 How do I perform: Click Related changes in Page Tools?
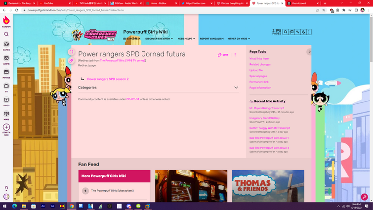[x=260, y=64]
